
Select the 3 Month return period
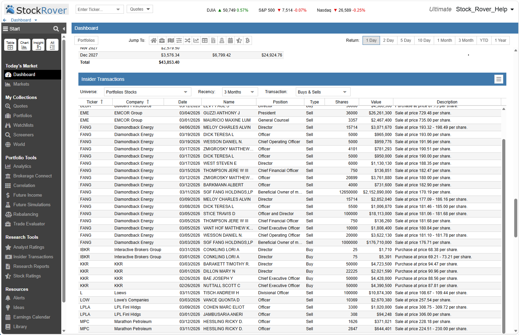pyautogui.click(x=466, y=40)
